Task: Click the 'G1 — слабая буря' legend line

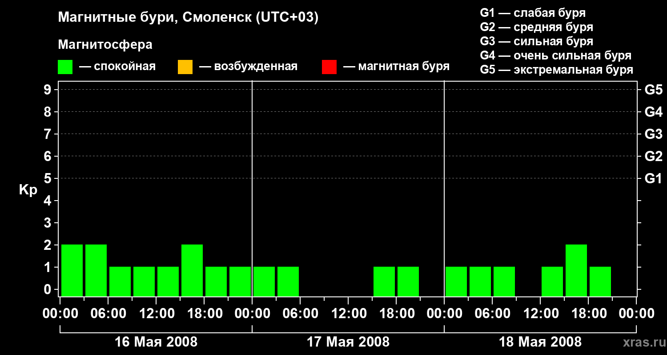Action: (x=533, y=13)
